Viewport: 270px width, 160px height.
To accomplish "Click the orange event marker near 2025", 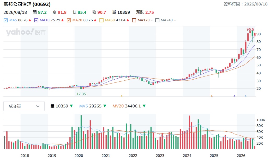I will pos(212,96).
